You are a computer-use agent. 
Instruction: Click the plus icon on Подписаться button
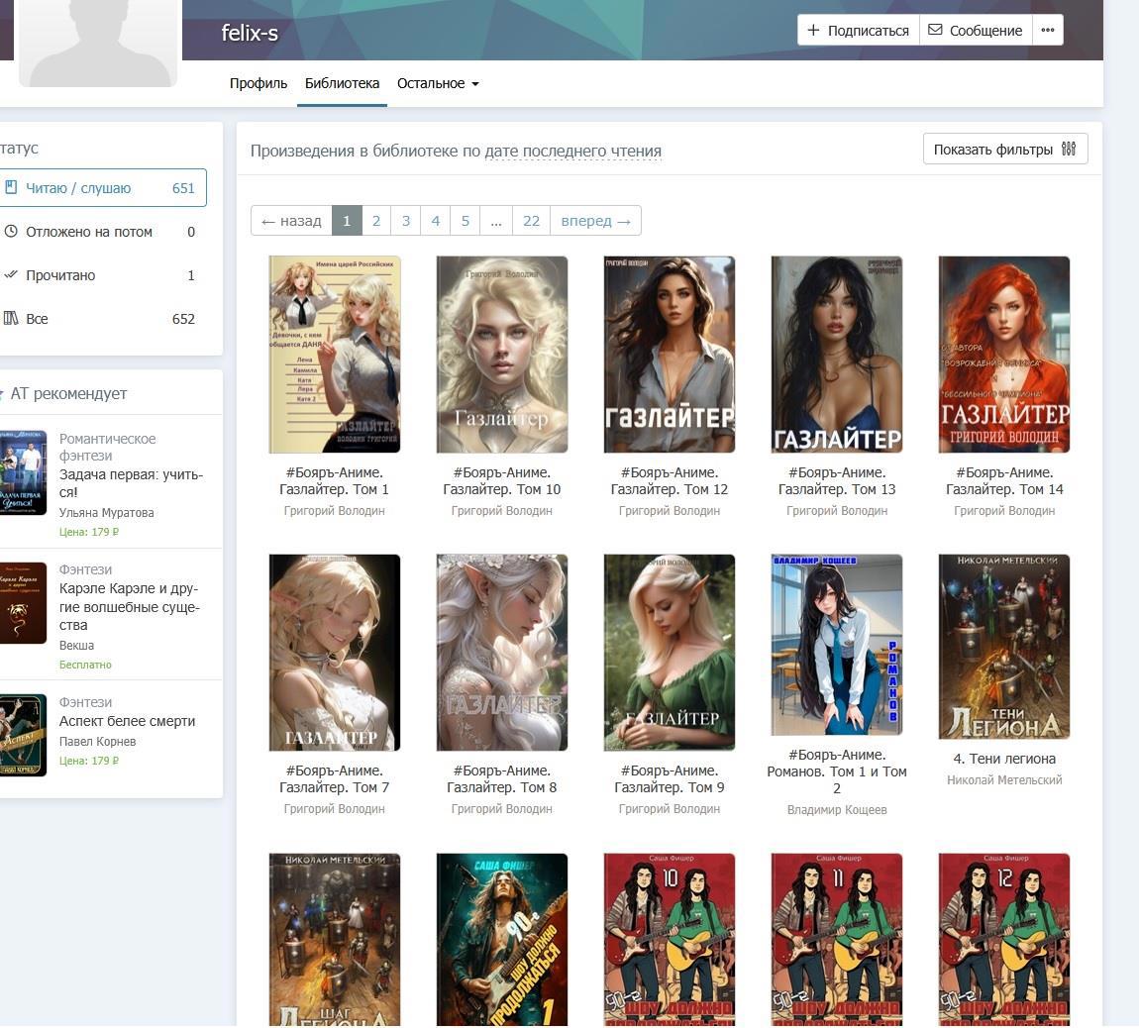click(x=813, y=30)
